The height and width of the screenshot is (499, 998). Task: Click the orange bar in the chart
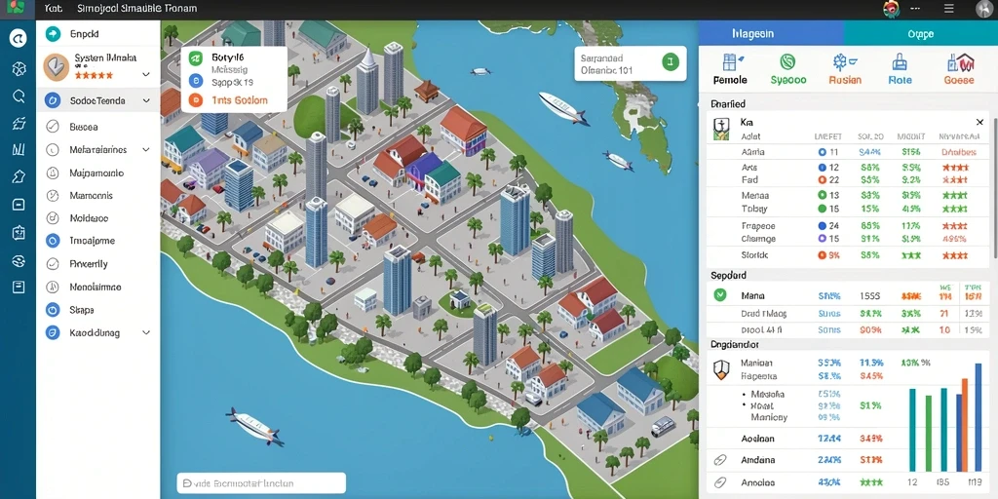[x=964, y=425]
